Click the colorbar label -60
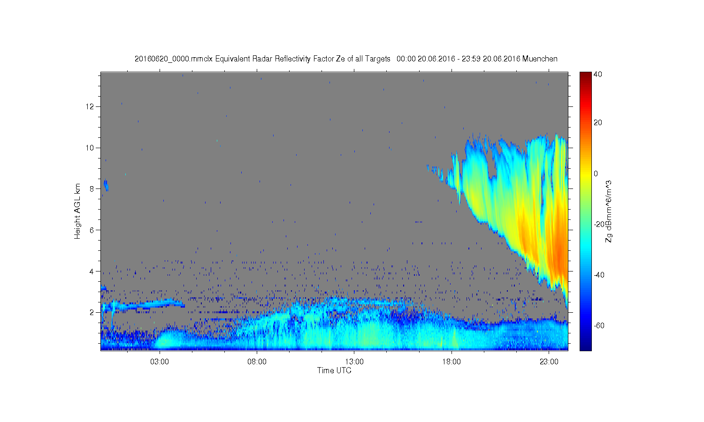704x422 pixels. click(599, 325)
